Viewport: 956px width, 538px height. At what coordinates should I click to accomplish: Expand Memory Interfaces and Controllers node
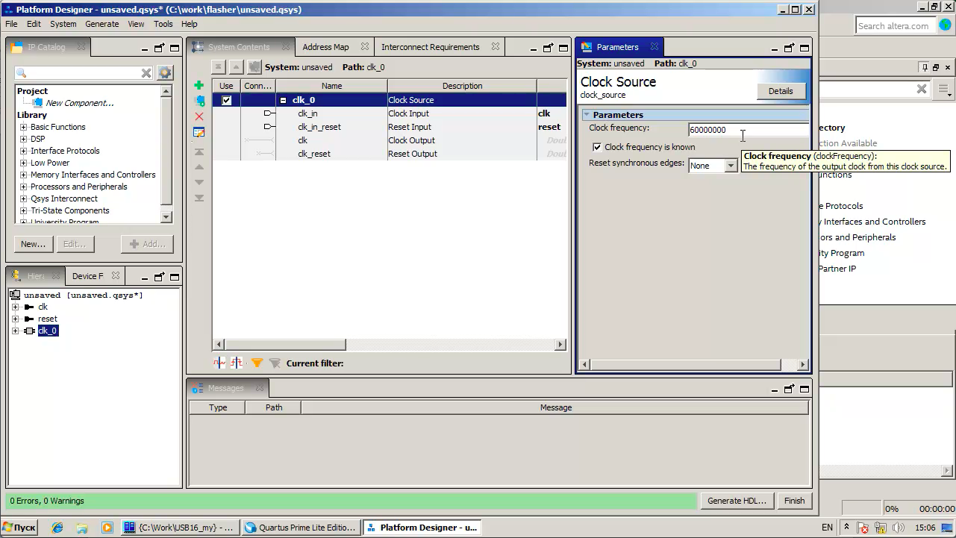pyautogui.click(x=24, y=175)
